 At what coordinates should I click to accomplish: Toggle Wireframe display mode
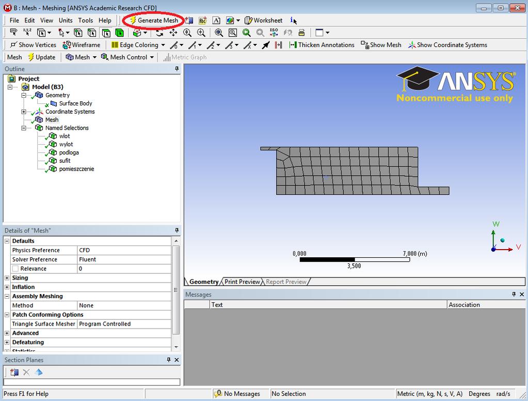82,45
